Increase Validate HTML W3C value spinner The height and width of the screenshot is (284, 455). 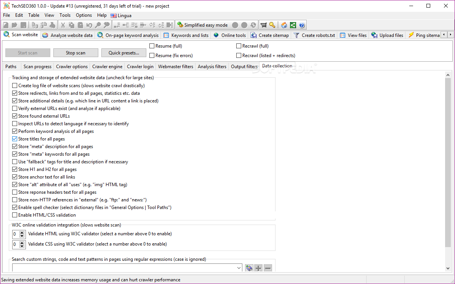coord(22,232)
